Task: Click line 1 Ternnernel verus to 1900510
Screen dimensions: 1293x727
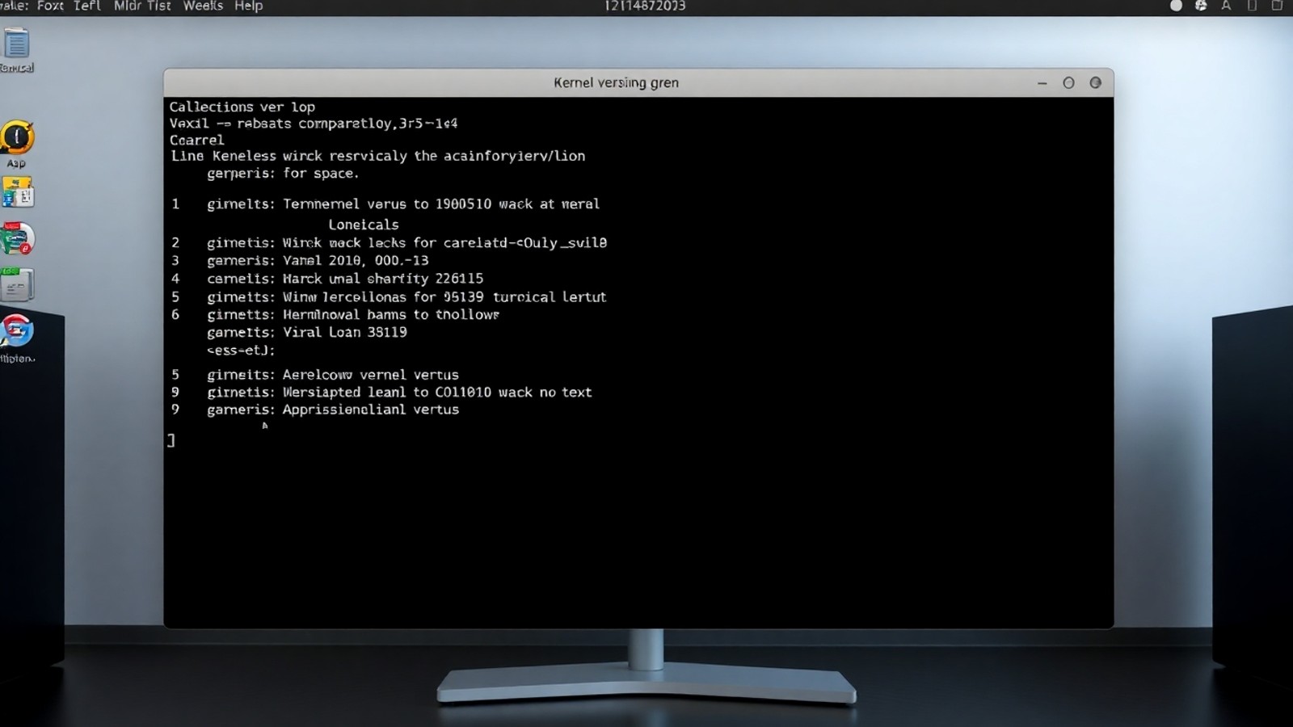Action: pyautogui.click(x=385, y=204)
